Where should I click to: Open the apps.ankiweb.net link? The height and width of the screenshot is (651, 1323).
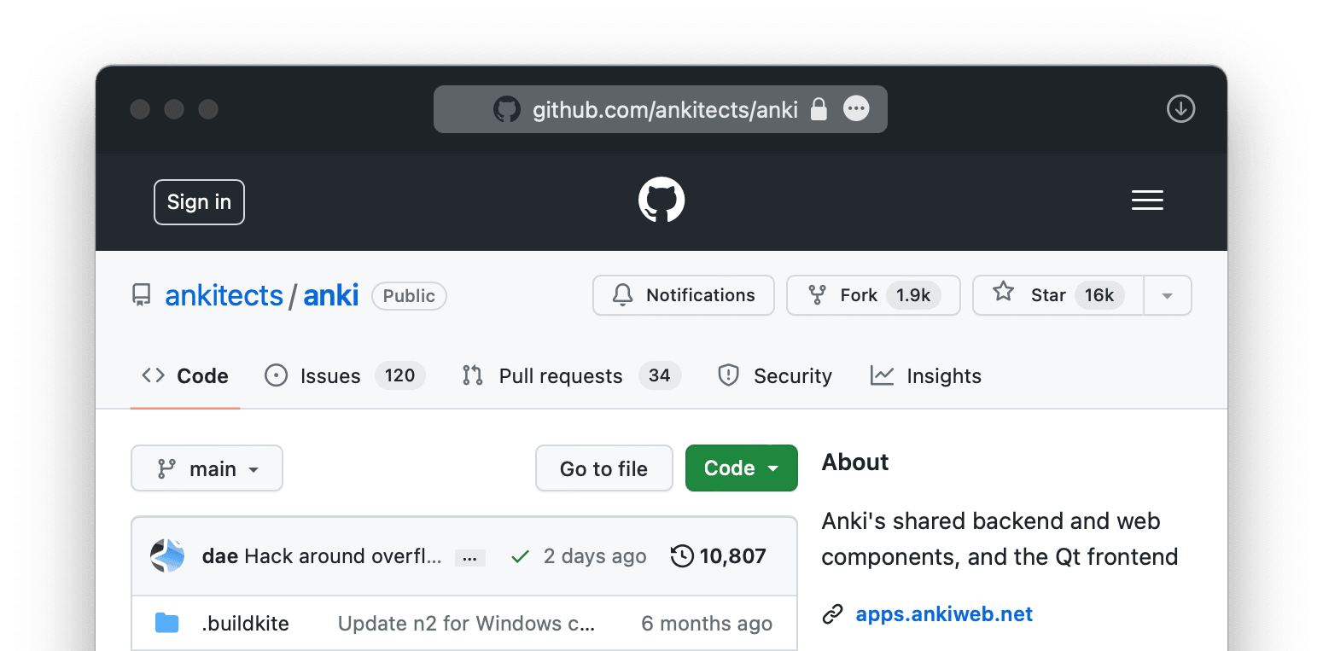point(944,614)
